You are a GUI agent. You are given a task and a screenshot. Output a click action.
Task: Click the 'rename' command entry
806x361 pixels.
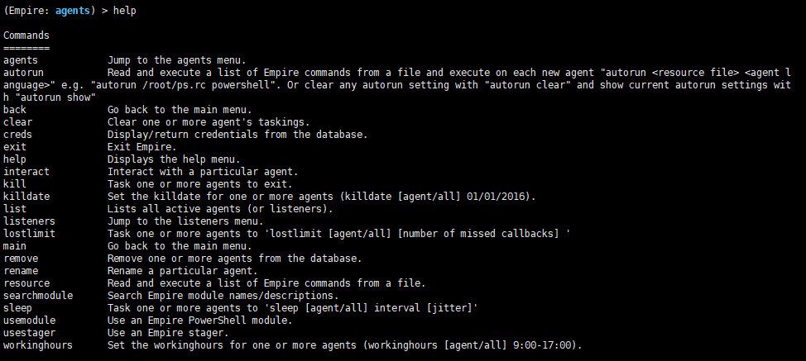point(21,271)
